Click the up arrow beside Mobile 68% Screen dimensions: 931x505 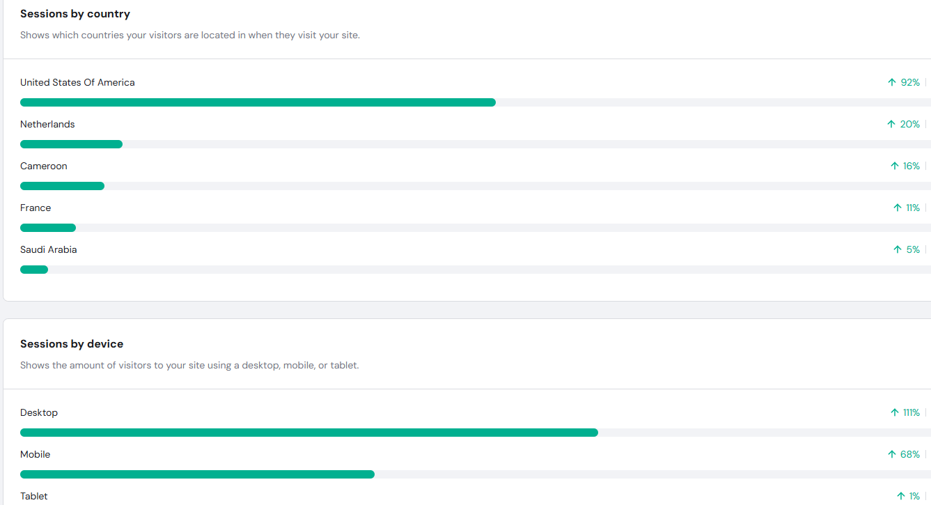(891, 454)
